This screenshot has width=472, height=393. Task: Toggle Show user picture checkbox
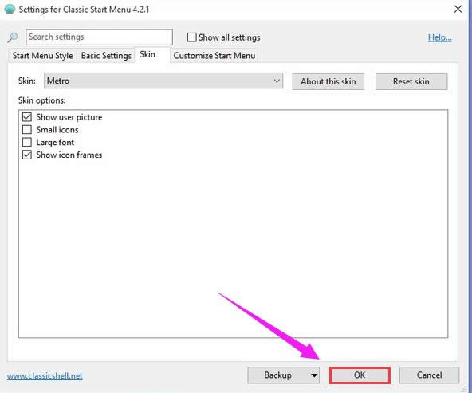coord(27,117)
